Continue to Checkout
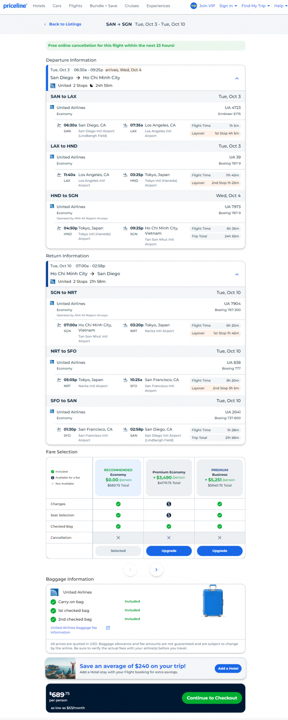Image resolution: width=288 pixels, height=720 pixels. 212,698
